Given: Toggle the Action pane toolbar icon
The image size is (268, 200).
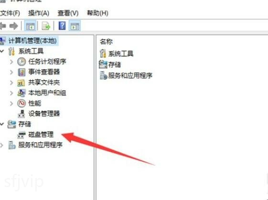Looking at the screenshot, I should point(75,26).
